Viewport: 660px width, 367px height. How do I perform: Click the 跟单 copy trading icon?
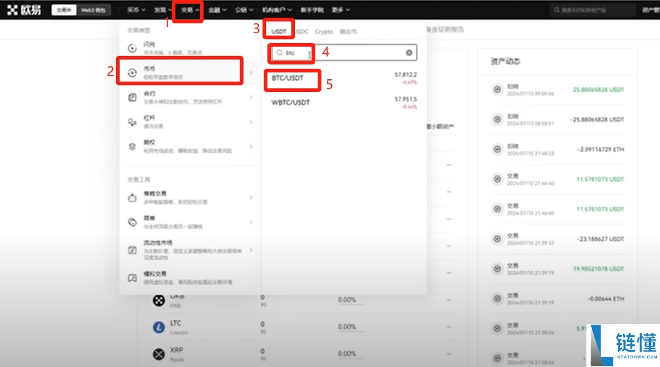132,222
